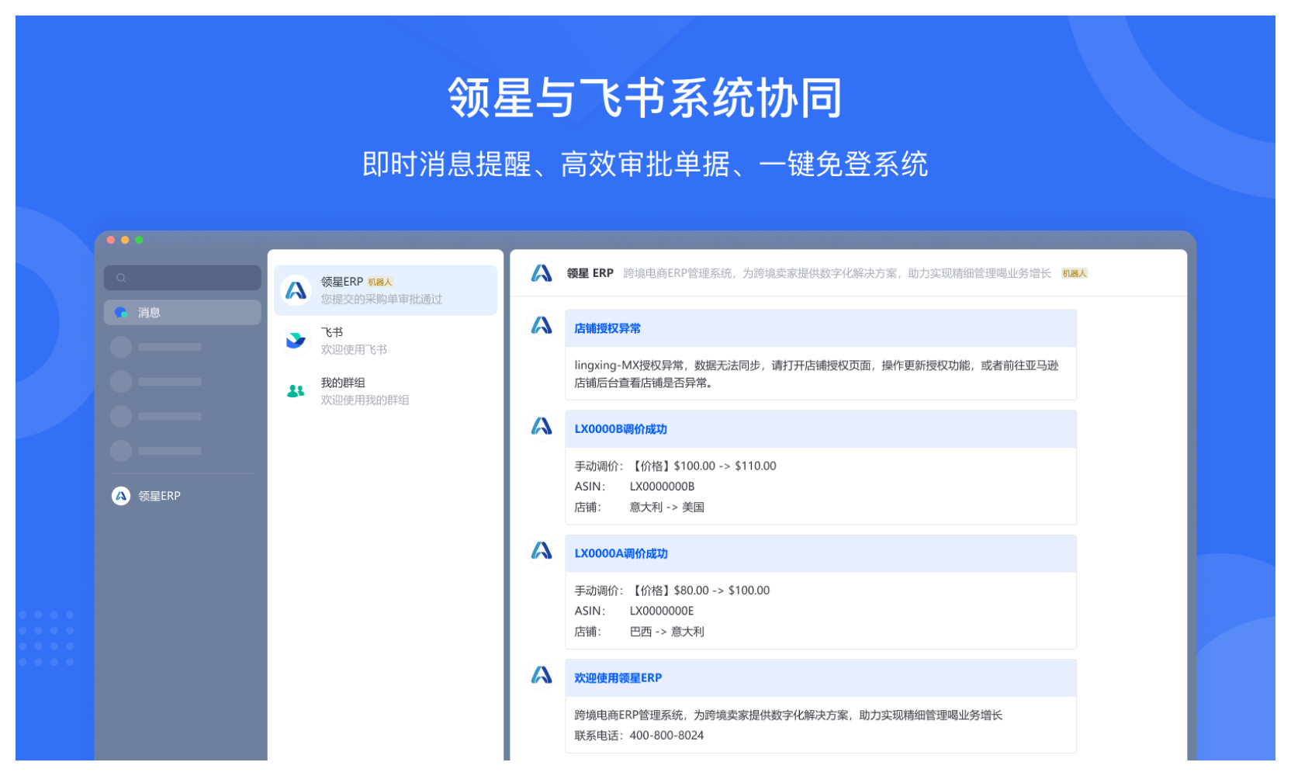Click the green group icon for 我的群组
The height and width of the screenshot is (776, 1291).
coord(296,391)
